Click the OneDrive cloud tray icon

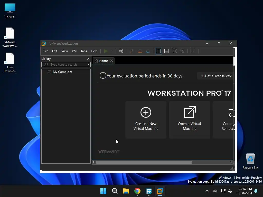(215, 191)
